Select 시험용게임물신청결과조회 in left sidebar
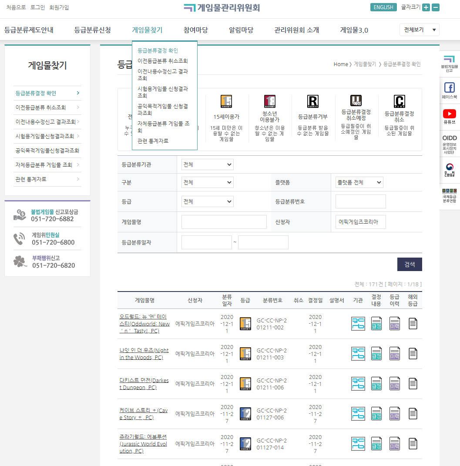460x466 pixels. [x=47, y=136]
